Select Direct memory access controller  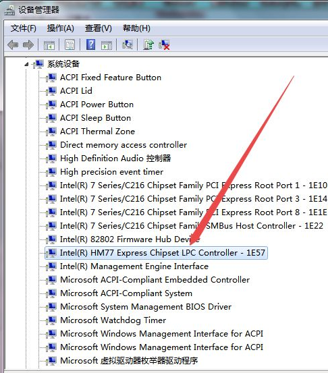pyautogui.click(x=124, y=145)
